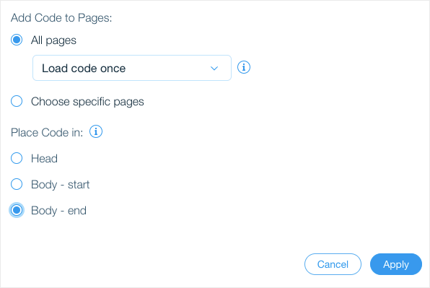Select the Body - end radio button
The image size is (430, 288).
[x=17, y=210]
